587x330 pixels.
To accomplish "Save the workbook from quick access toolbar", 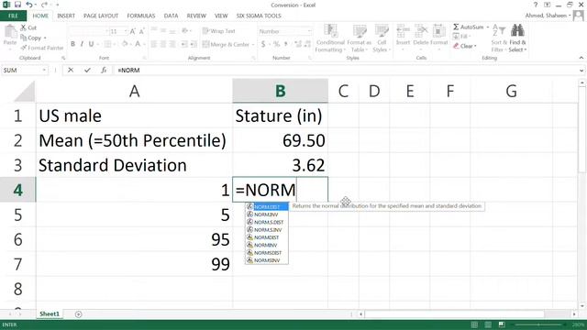I will [17, 5].
